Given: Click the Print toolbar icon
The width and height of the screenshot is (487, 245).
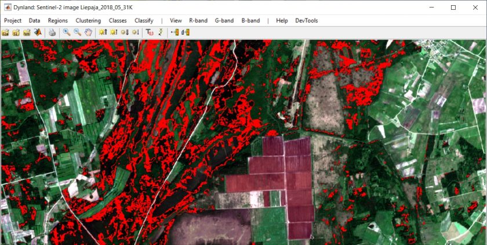Looking at the screenshot, I should click(x=52, y=32).
